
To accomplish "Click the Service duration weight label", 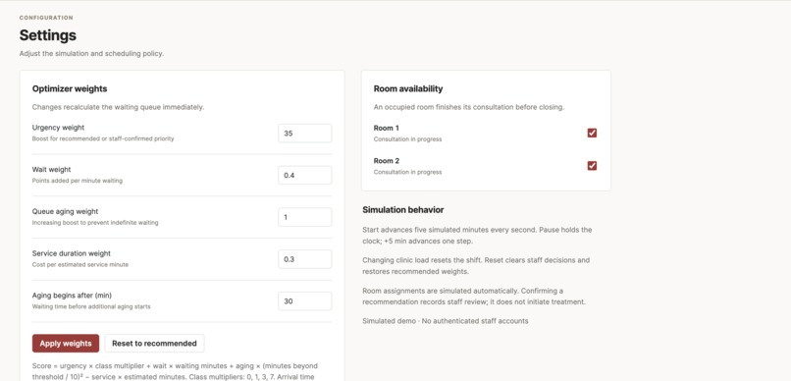I will click(71, 253).
